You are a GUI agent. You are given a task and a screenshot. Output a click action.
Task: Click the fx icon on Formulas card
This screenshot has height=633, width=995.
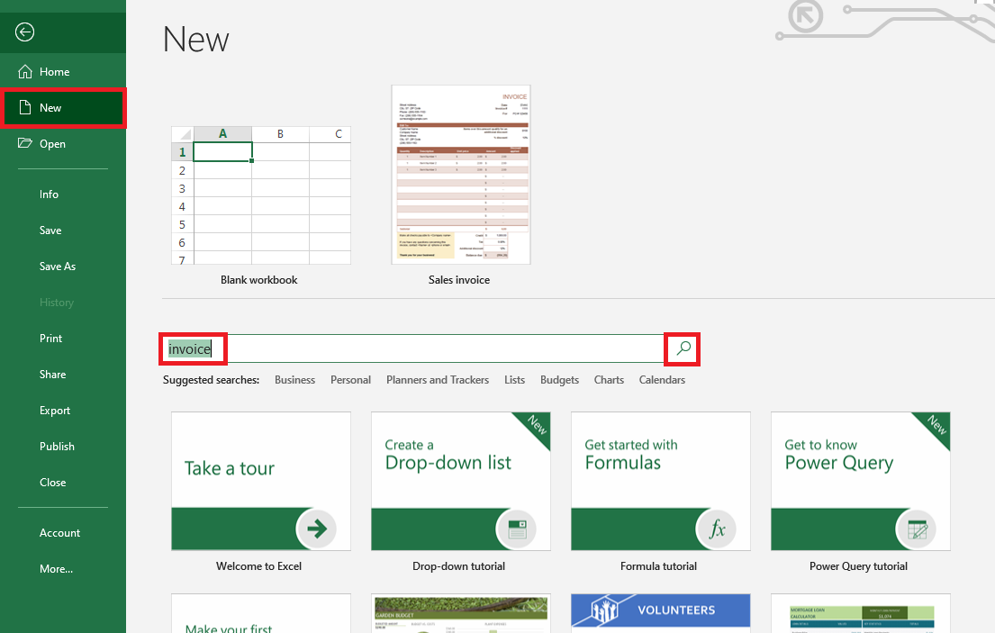717,529
